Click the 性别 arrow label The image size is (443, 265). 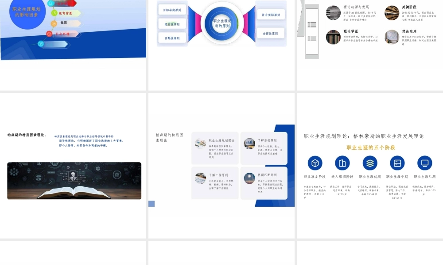coord(69,23)
